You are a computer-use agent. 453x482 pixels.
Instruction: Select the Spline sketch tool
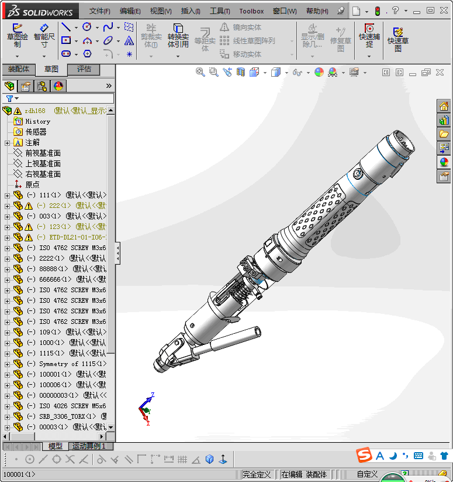[x=108, y=27]
